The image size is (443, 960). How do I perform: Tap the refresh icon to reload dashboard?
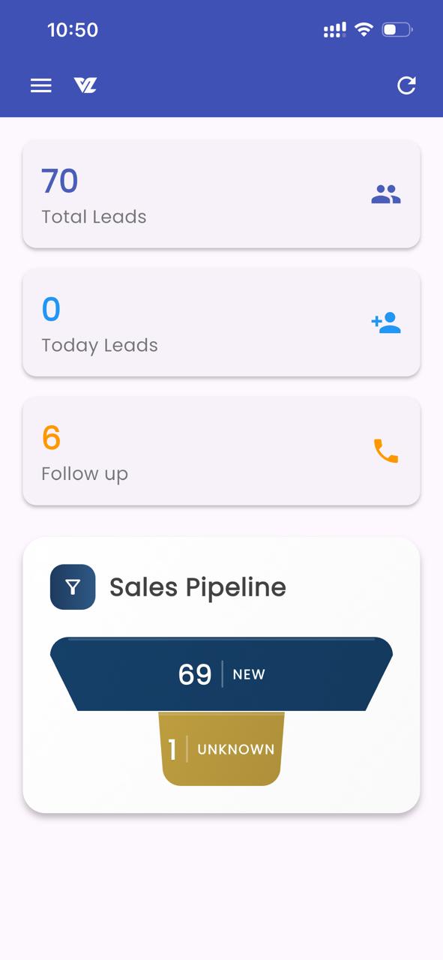(406, 85)
